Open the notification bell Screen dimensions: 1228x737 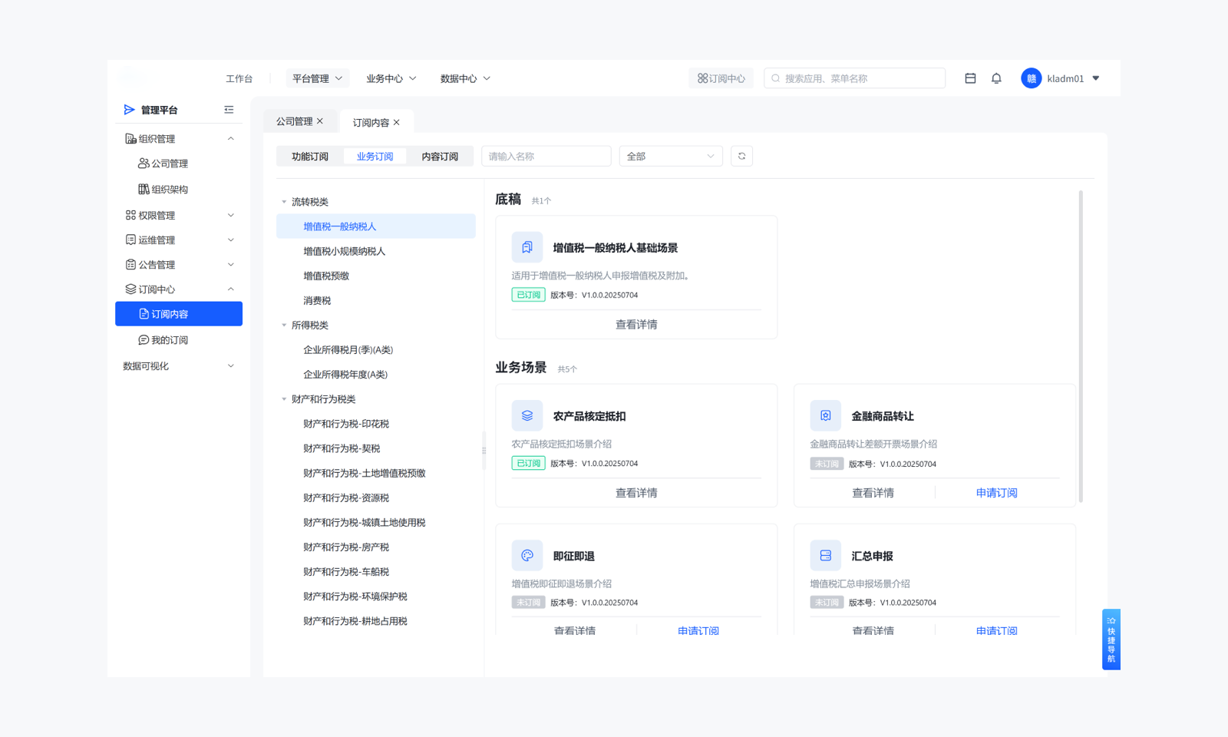pyautogui.click(x=996, y=78)
